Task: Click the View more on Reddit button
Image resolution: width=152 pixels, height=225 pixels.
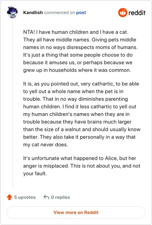Action: tap(76, 212)
